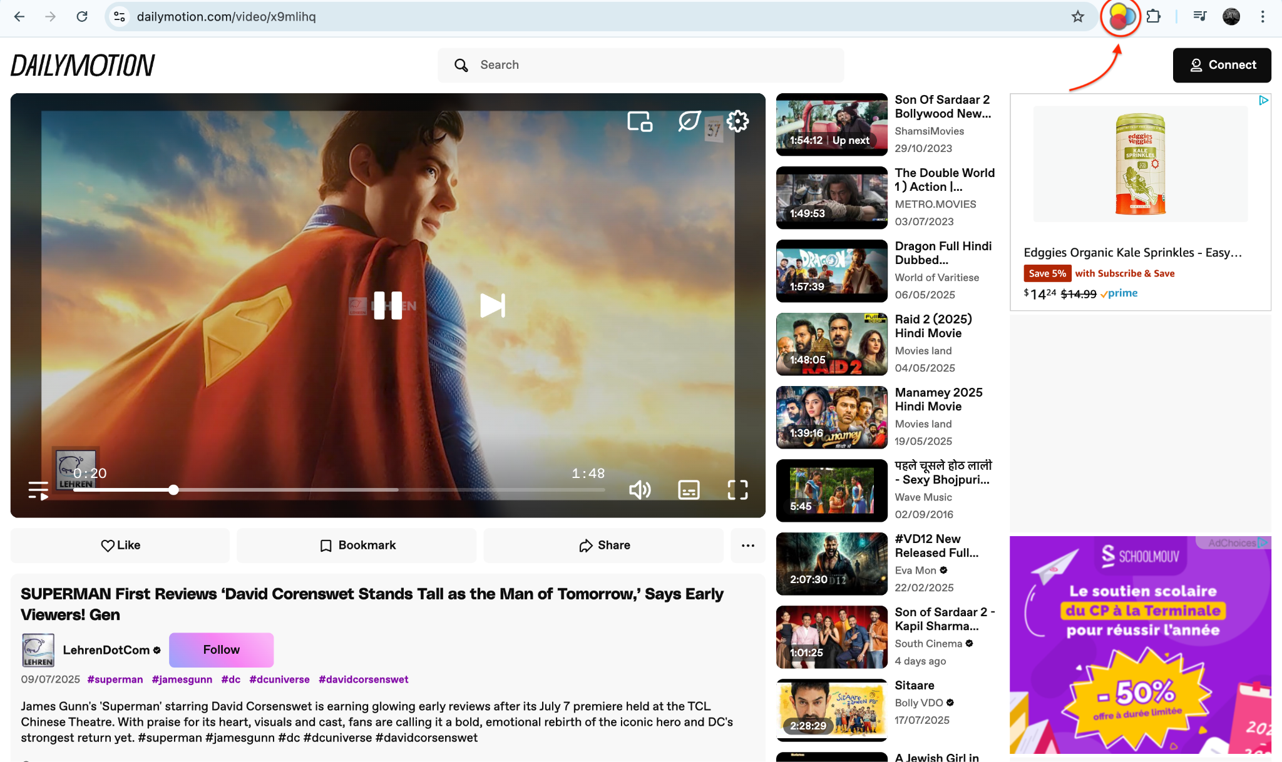This screenshot has width=1282, height=762.
Task: Skip to the next video
Action: coord(492,305)
